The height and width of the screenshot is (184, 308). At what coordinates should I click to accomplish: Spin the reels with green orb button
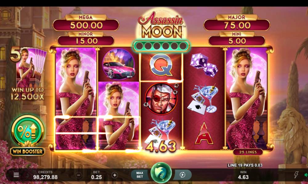click(161, 173)
